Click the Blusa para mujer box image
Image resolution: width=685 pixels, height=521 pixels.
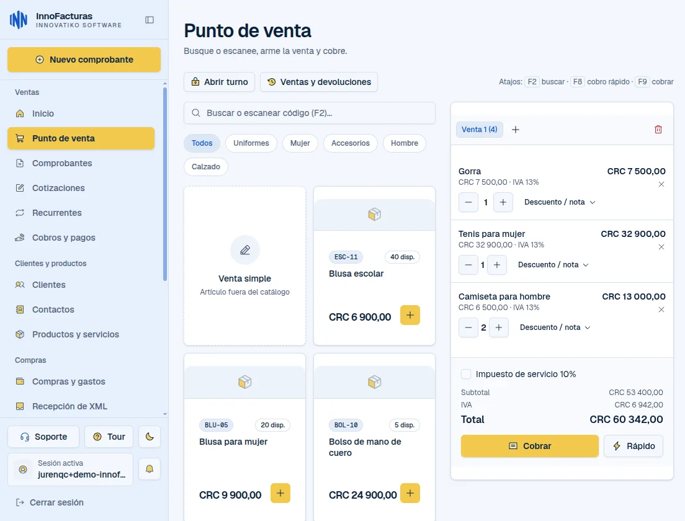244,382
